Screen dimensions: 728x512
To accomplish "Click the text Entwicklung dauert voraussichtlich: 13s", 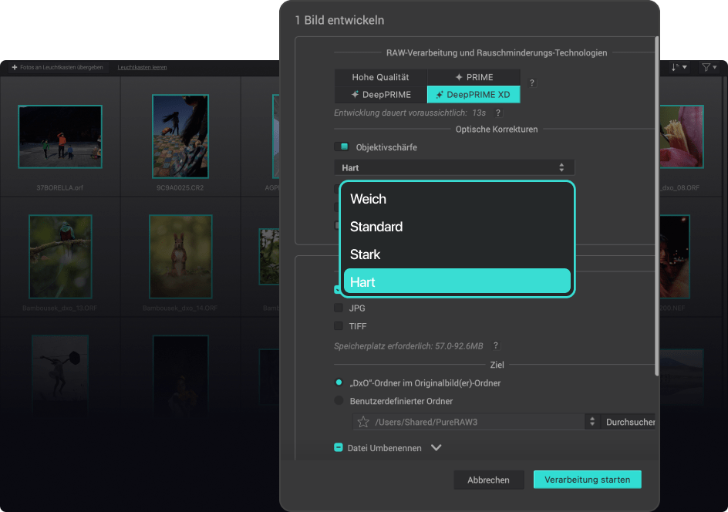I will coord(410,113).
